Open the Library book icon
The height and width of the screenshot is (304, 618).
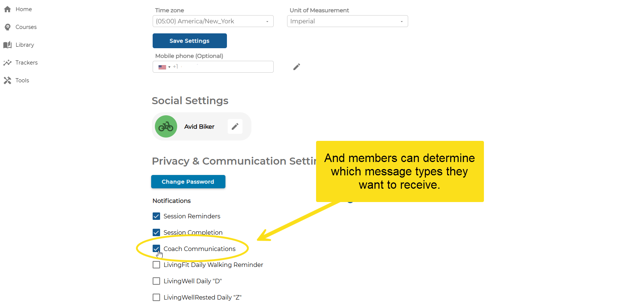pos(7,45)
